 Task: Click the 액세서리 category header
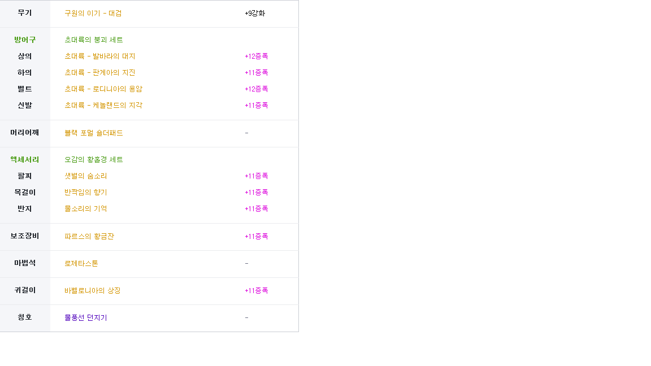tap(25, 160)
